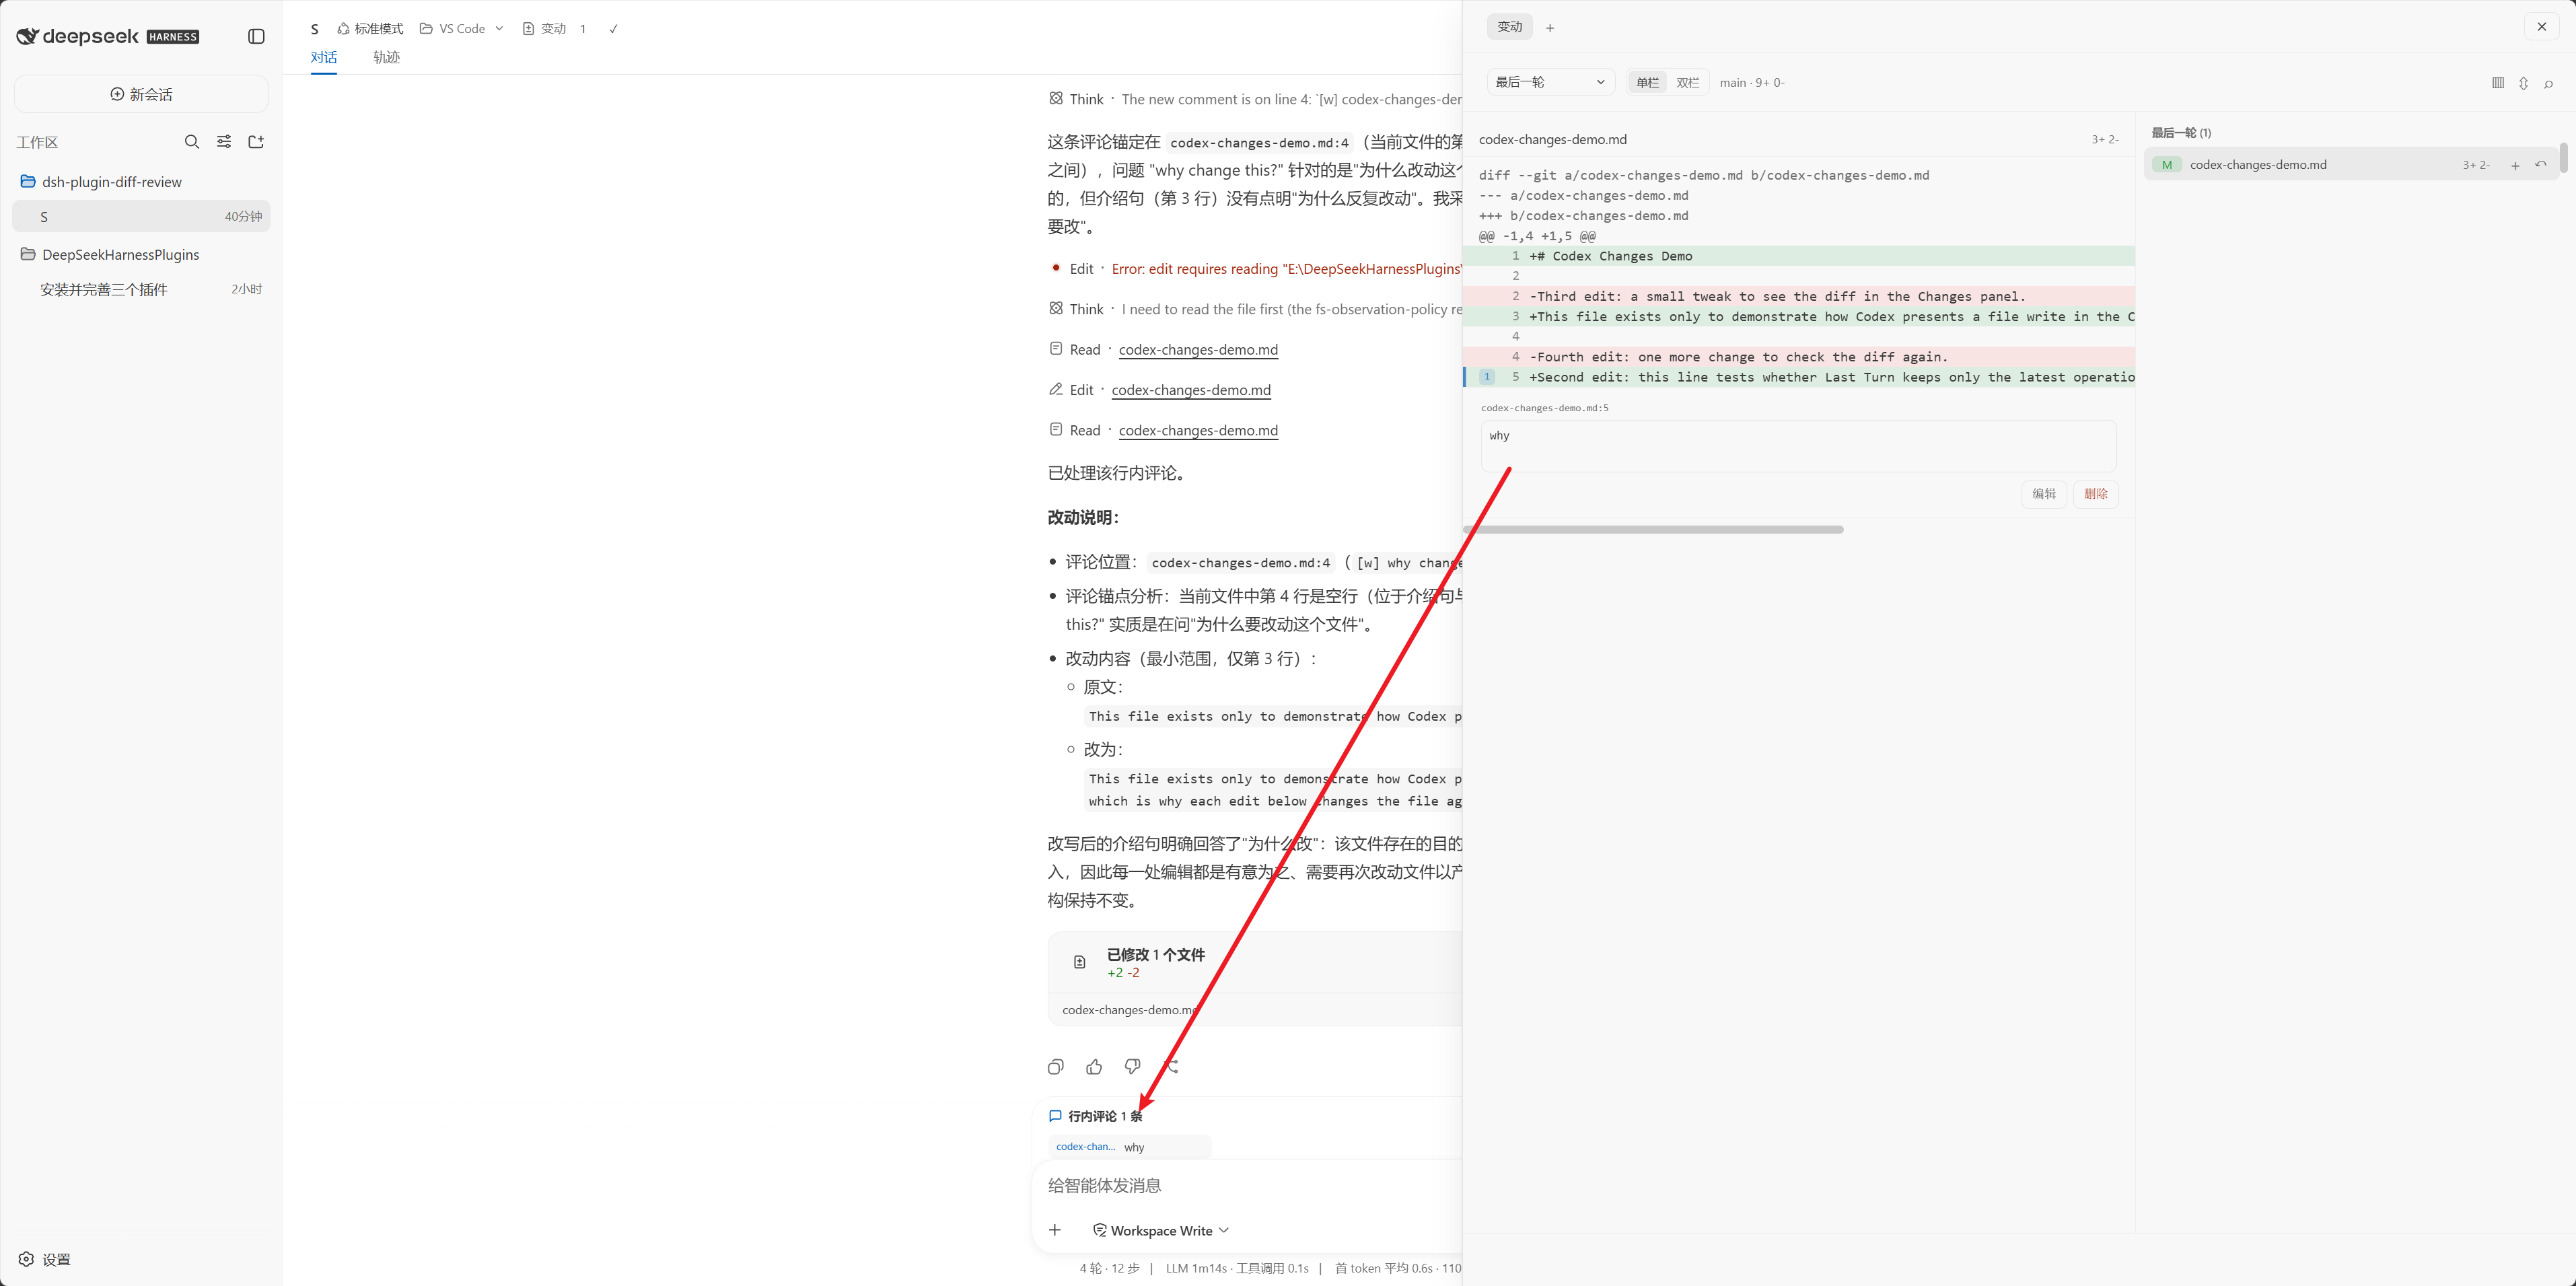The image size is (2576, 1286).
Task: Collapse the left sidebar panel
Action: (256, 37)
